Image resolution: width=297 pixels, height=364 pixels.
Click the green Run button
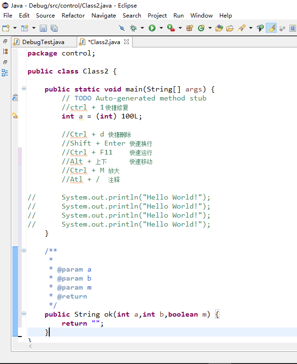[x=152, y=28]
